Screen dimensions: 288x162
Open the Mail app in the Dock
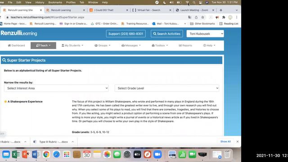[6, 154]
